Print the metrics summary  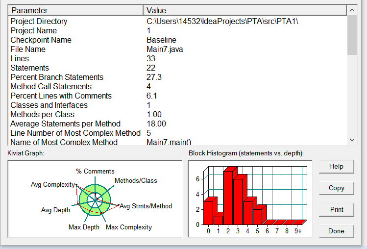click(x=336, y=210)
